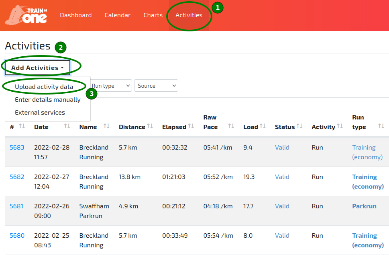Open activity 5683 details
This screenshot has height=255, width=389.
pyautogui.click(x=17, y=147)
